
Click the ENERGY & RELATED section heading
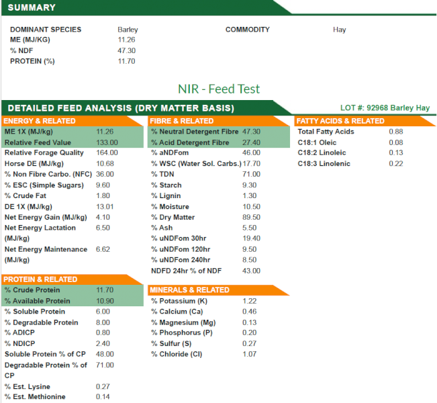pyautogui.click(x=40, y=121)
